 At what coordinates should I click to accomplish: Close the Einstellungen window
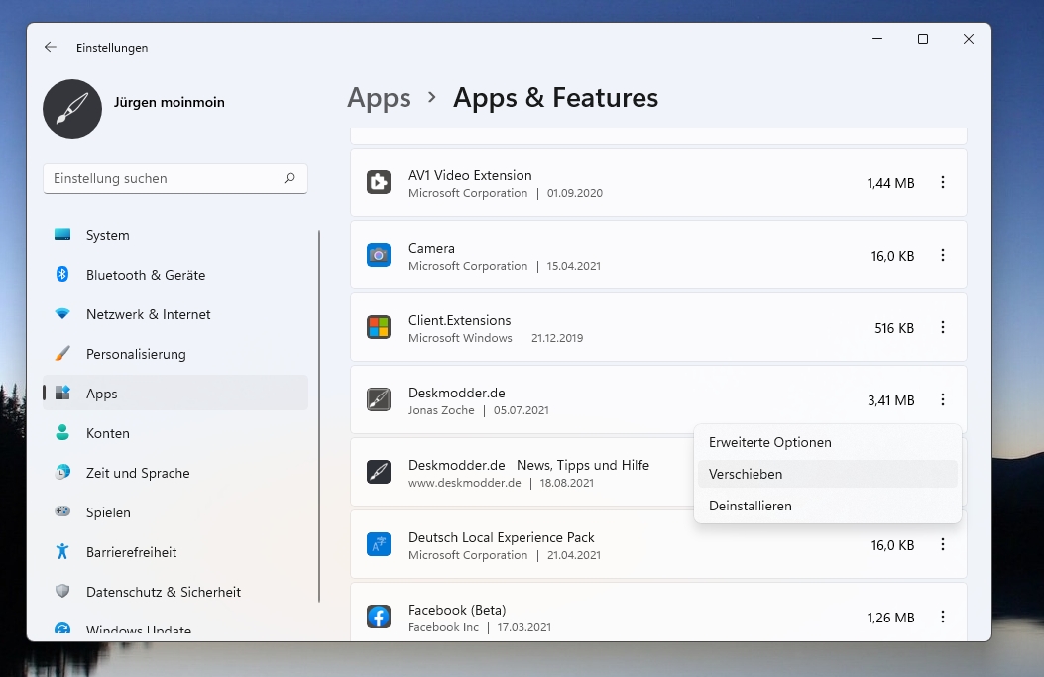[969, 39]
